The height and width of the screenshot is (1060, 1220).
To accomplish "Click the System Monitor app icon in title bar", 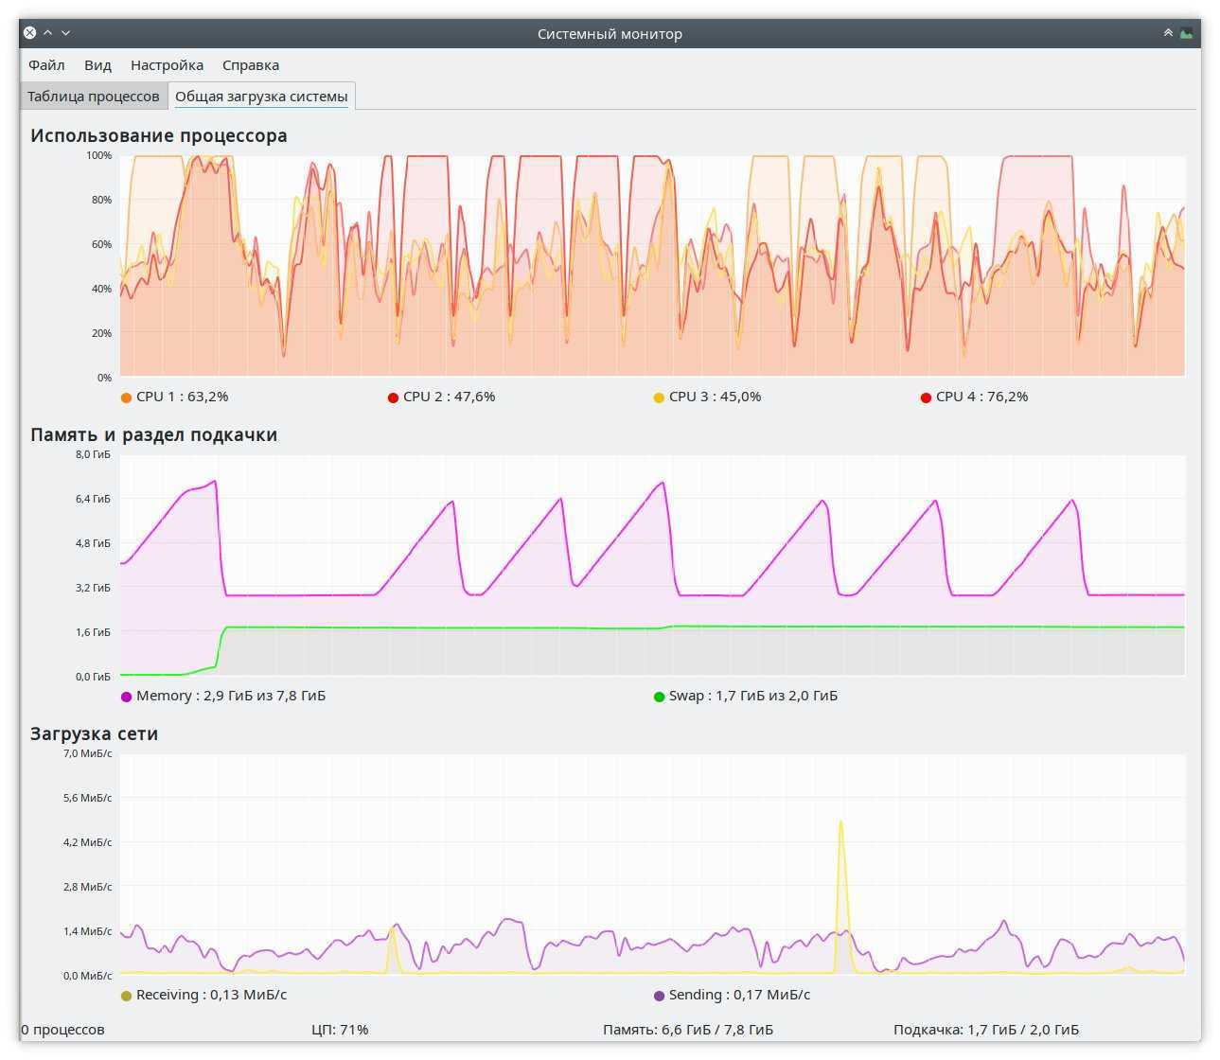I will (x=1186, y=33).
